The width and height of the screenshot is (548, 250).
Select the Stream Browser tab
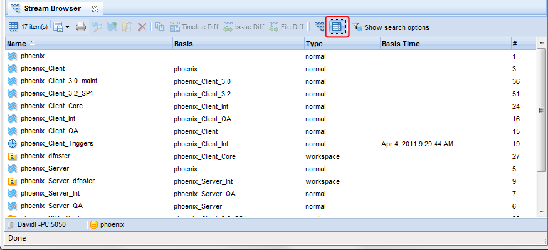coord(49,9)
